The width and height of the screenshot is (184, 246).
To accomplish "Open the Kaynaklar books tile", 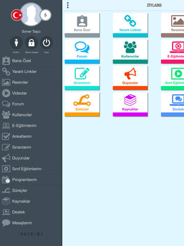I will (x=130, y=105).
